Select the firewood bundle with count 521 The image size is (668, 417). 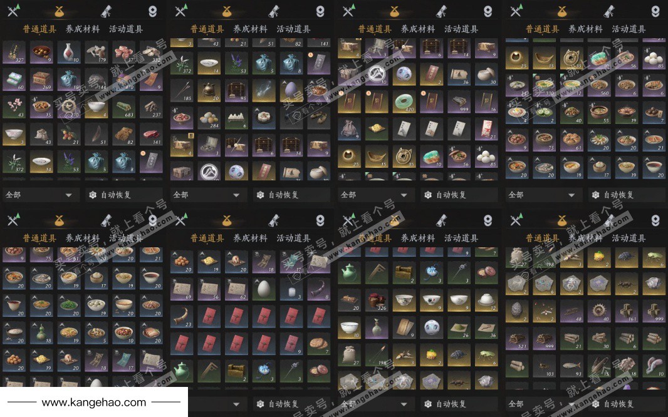pyautogui.click(x=517, y=339)
